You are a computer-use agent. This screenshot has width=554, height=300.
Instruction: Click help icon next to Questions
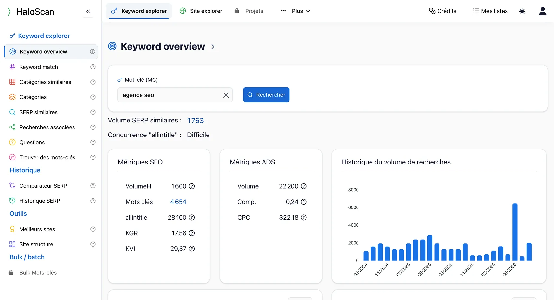[93, 142]
